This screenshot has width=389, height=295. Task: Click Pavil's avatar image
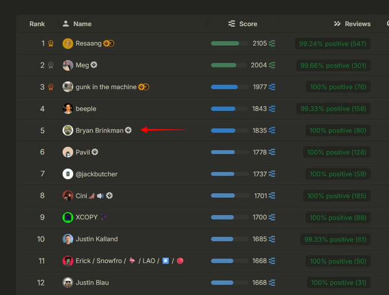tap(68, 152)
